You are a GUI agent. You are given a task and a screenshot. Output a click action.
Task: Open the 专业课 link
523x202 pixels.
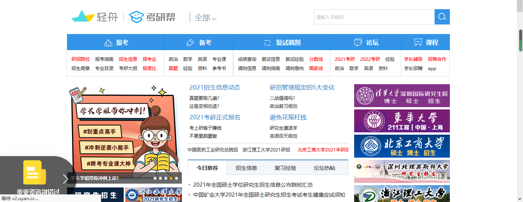click(219, 59)
